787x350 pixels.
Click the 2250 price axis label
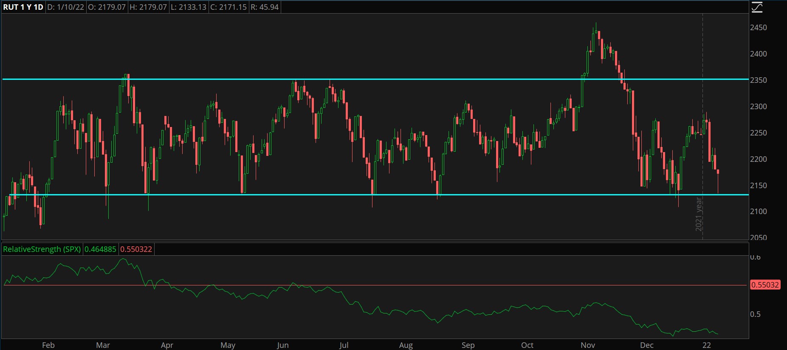pyautogui.click(x=759, y=133)
